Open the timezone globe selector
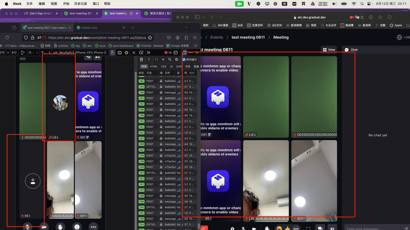The image size is (410, 230). (x=399, y=37)
